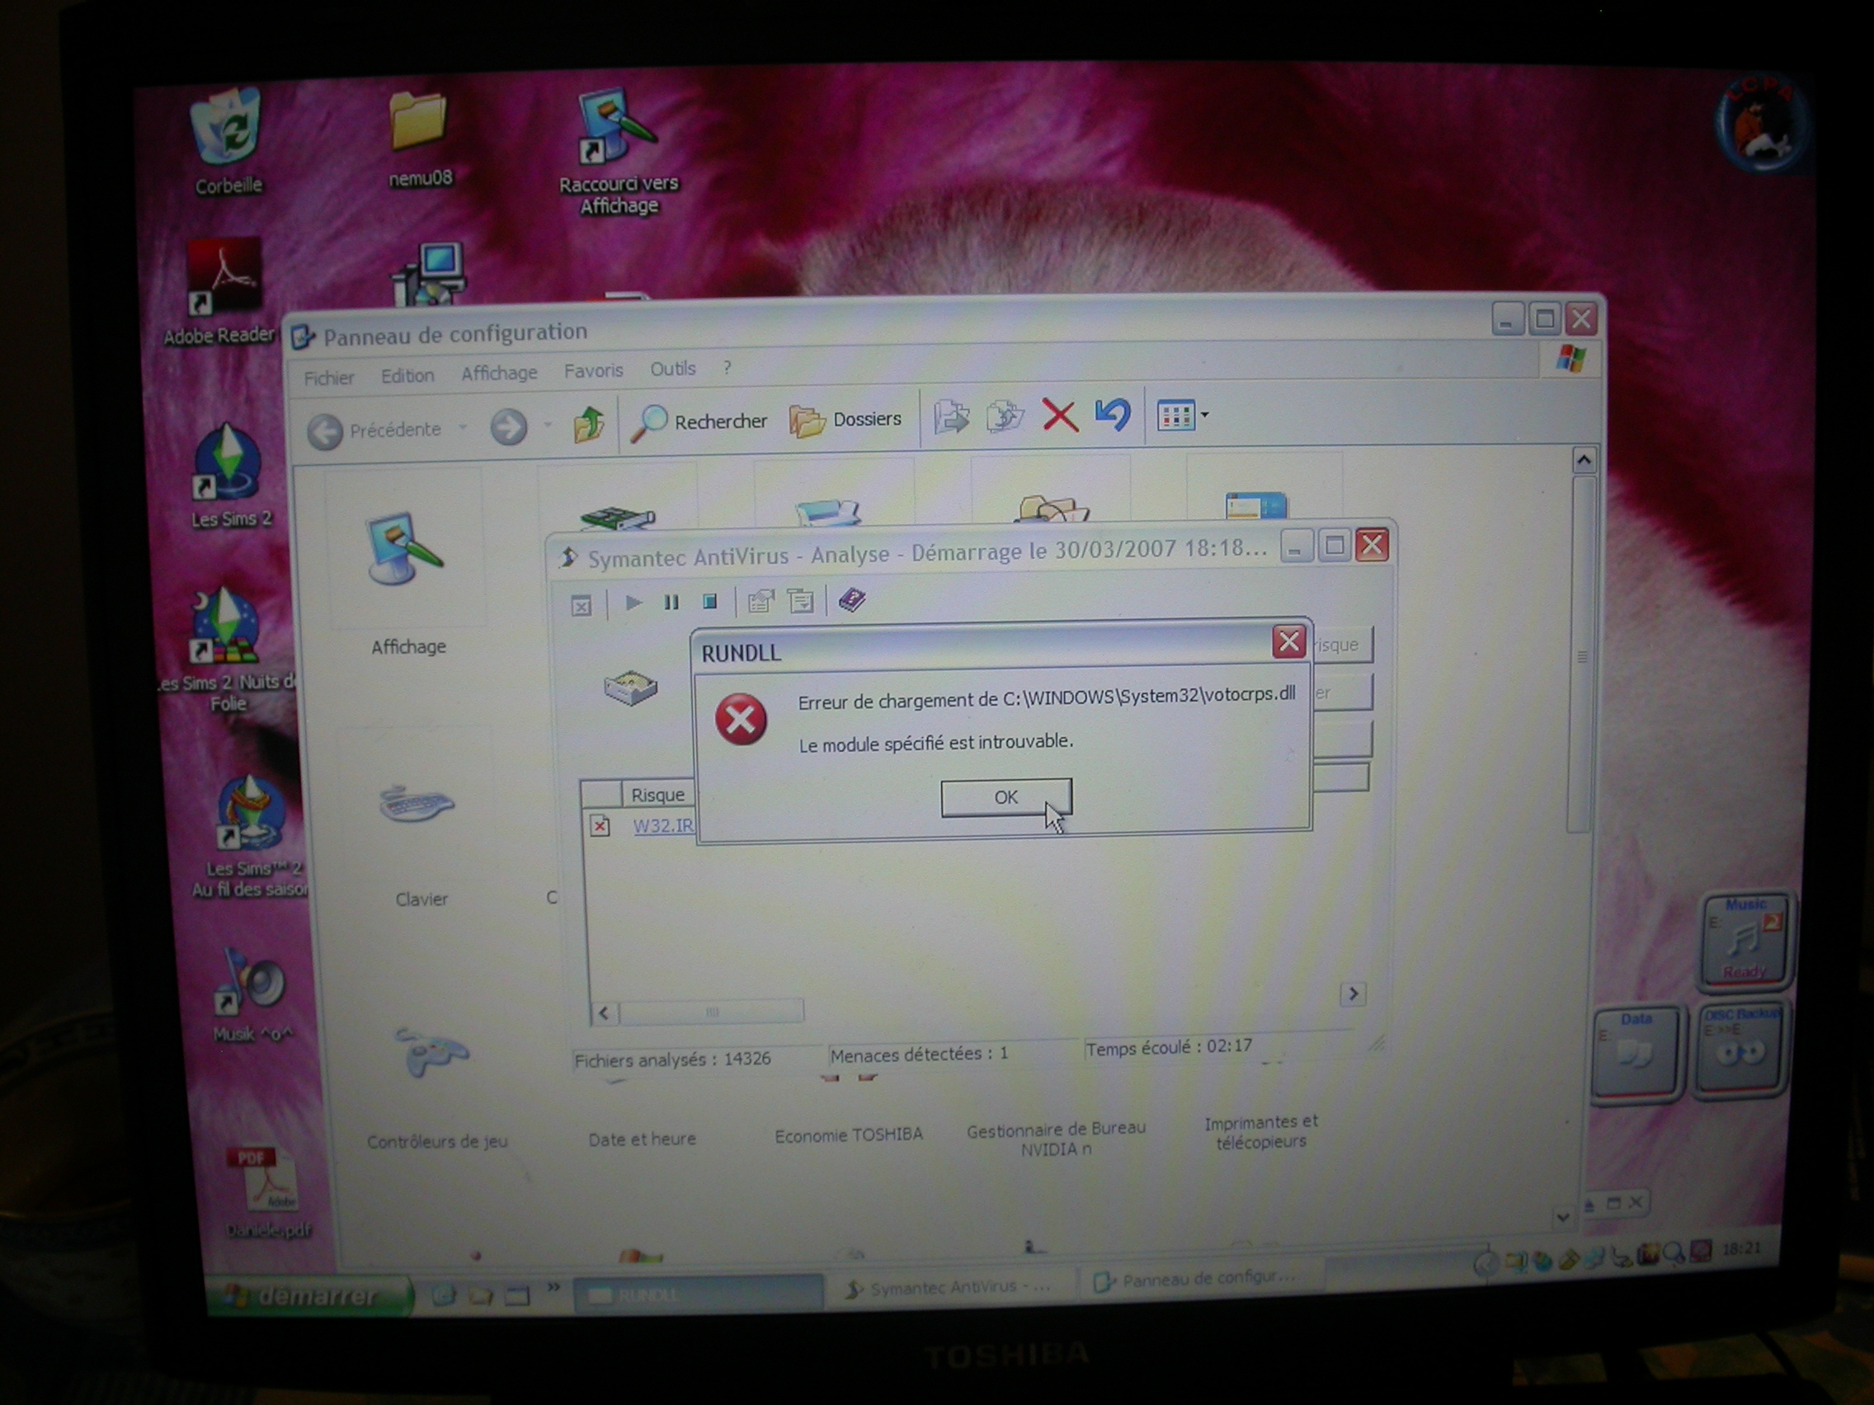Click the move-to-folder toolbar icon
This screenshot has height=1405, width=1874.
click(951, 416)
